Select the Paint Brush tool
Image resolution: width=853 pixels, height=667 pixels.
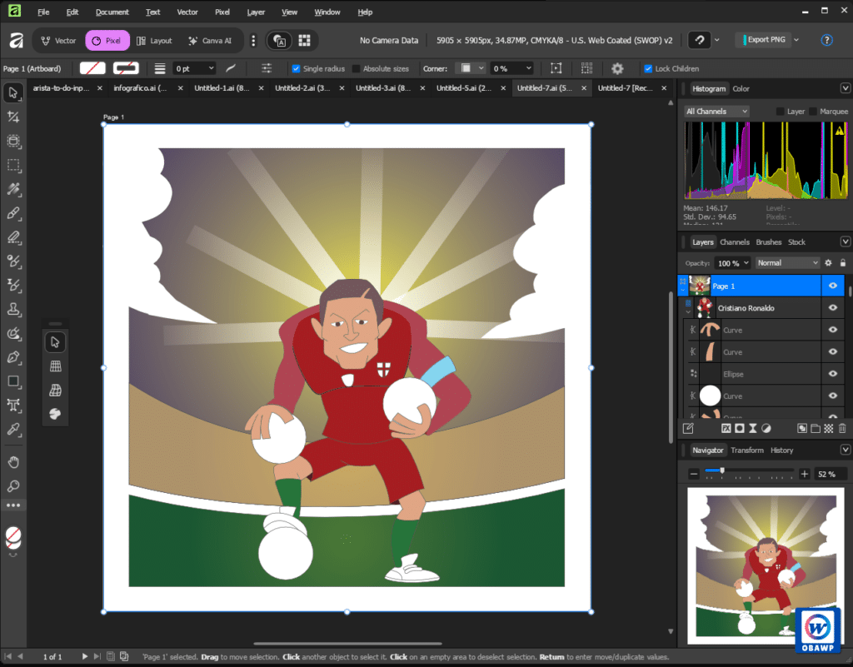pos(13,213)
